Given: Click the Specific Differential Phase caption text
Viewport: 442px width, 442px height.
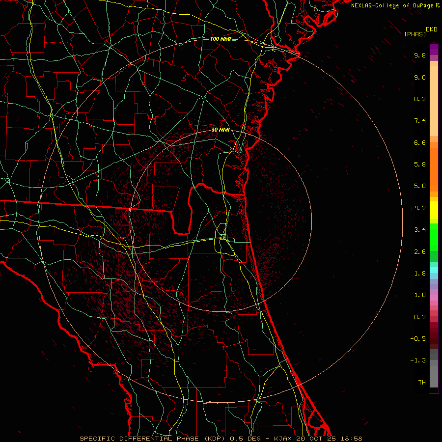Looking at the screenshot, I should click(x=139, y=438).
